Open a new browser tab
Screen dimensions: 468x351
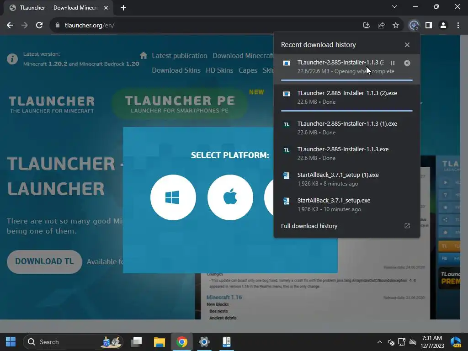coord(123,8)
